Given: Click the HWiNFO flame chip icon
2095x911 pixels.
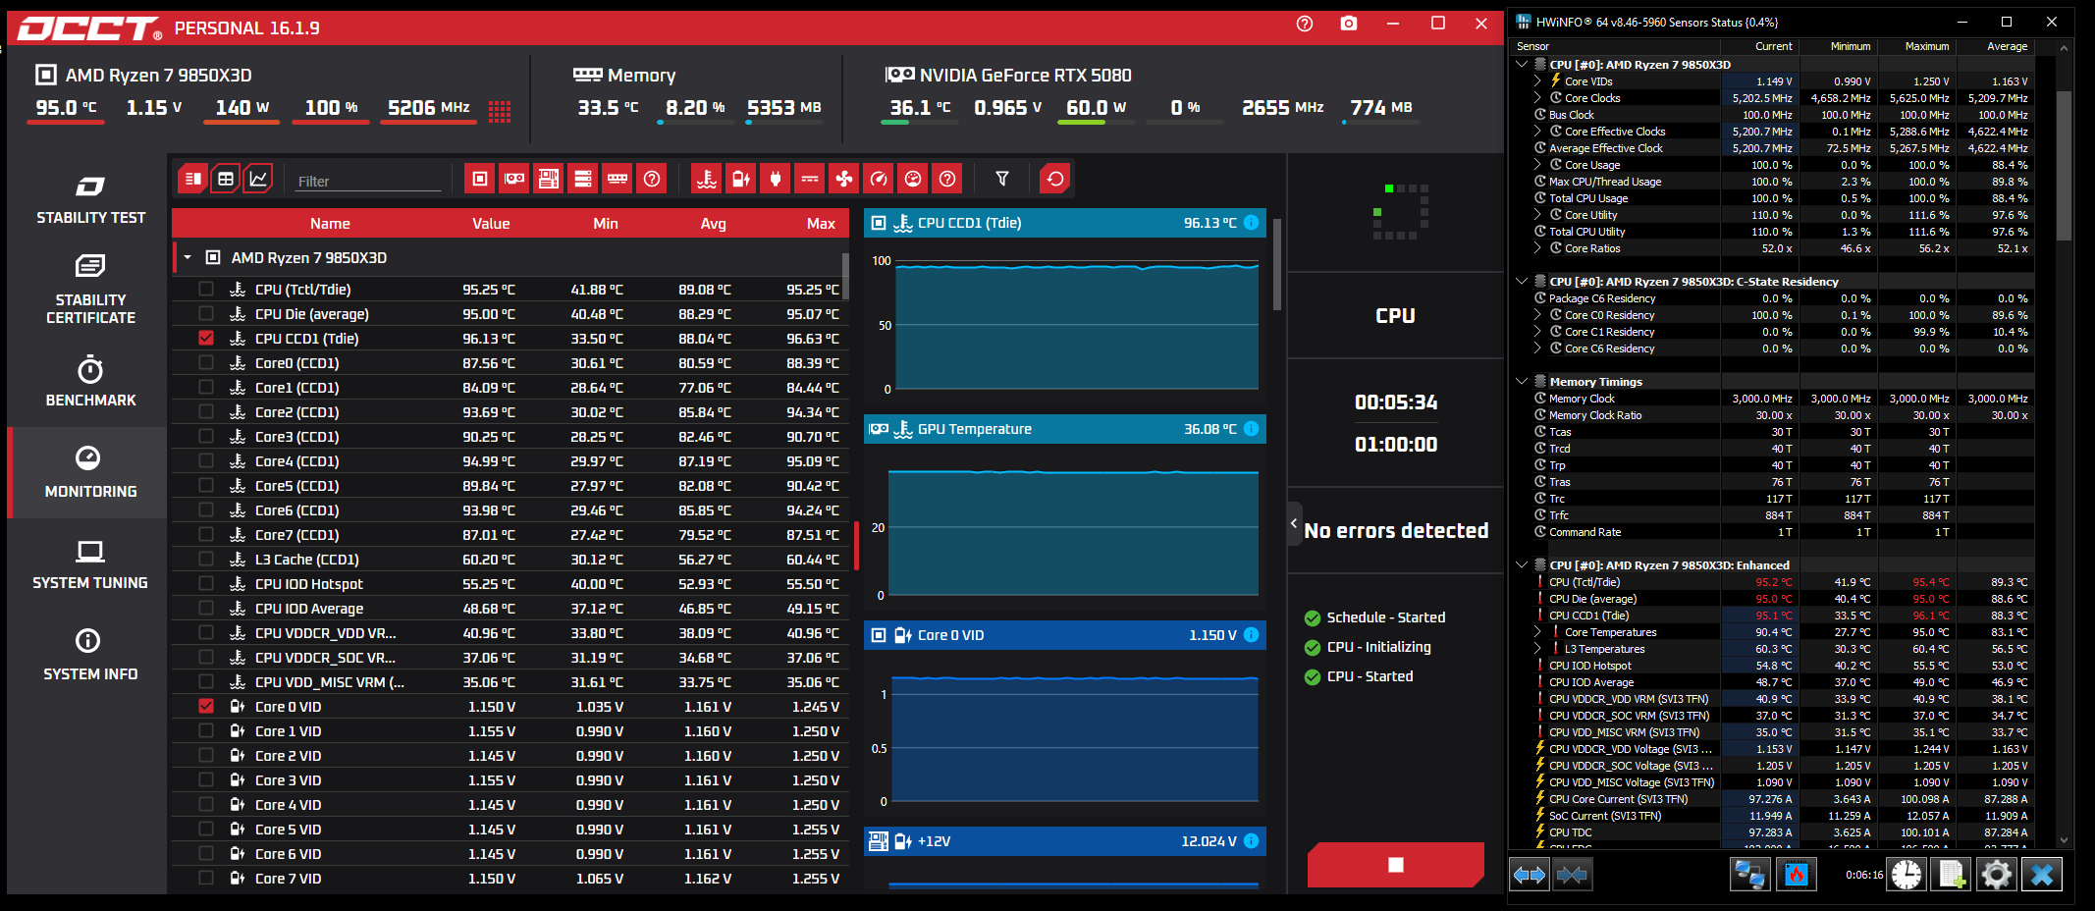Looking at the screenshot, I should [1797, 874].
